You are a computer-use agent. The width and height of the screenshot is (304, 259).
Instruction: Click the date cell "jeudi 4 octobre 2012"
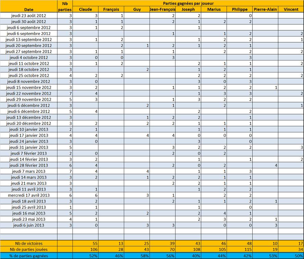(29, 57)
